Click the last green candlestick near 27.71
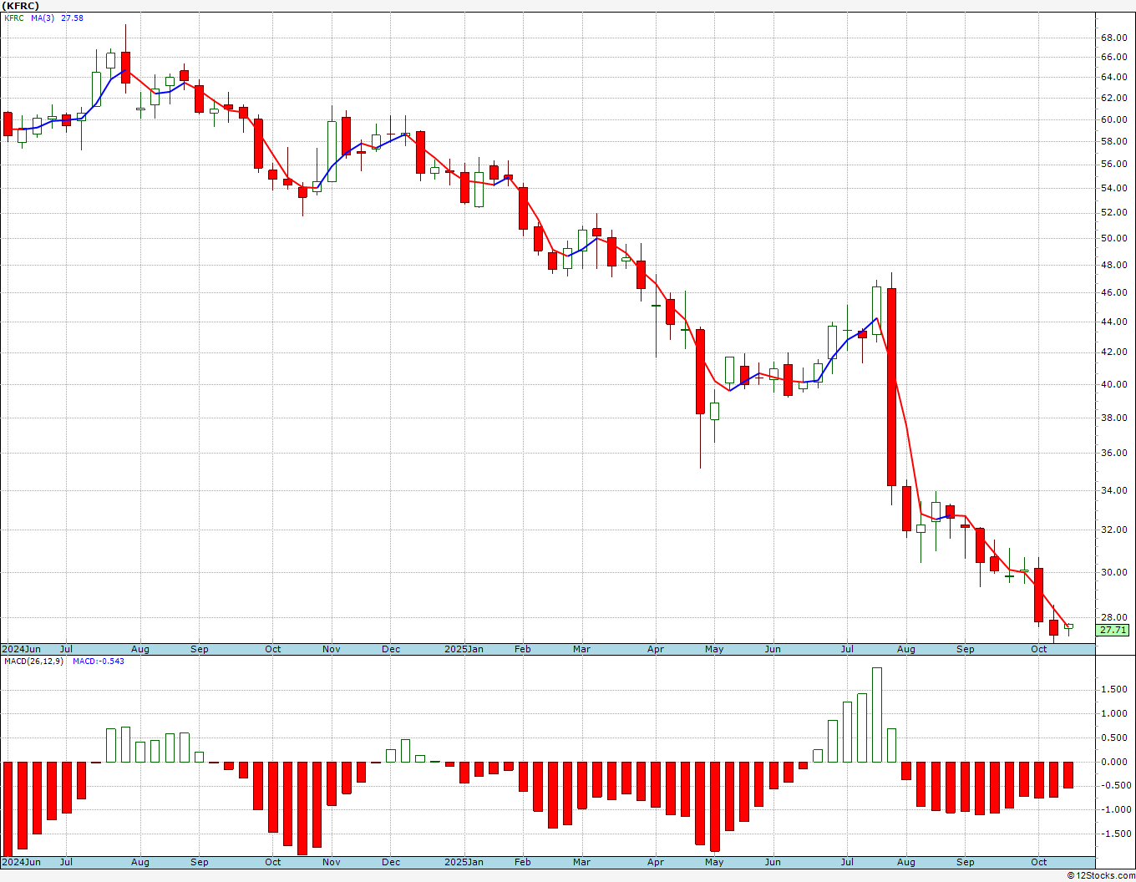The width and height of the screenshot is (1136, 882). (x=1068, y=626)
